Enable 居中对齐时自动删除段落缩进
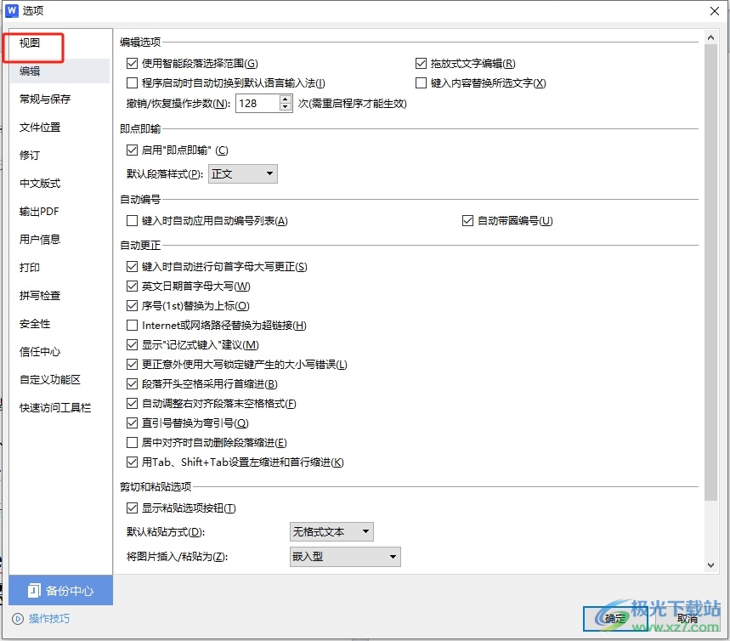Viewport: 730px width, 641px height. point(133,443)
